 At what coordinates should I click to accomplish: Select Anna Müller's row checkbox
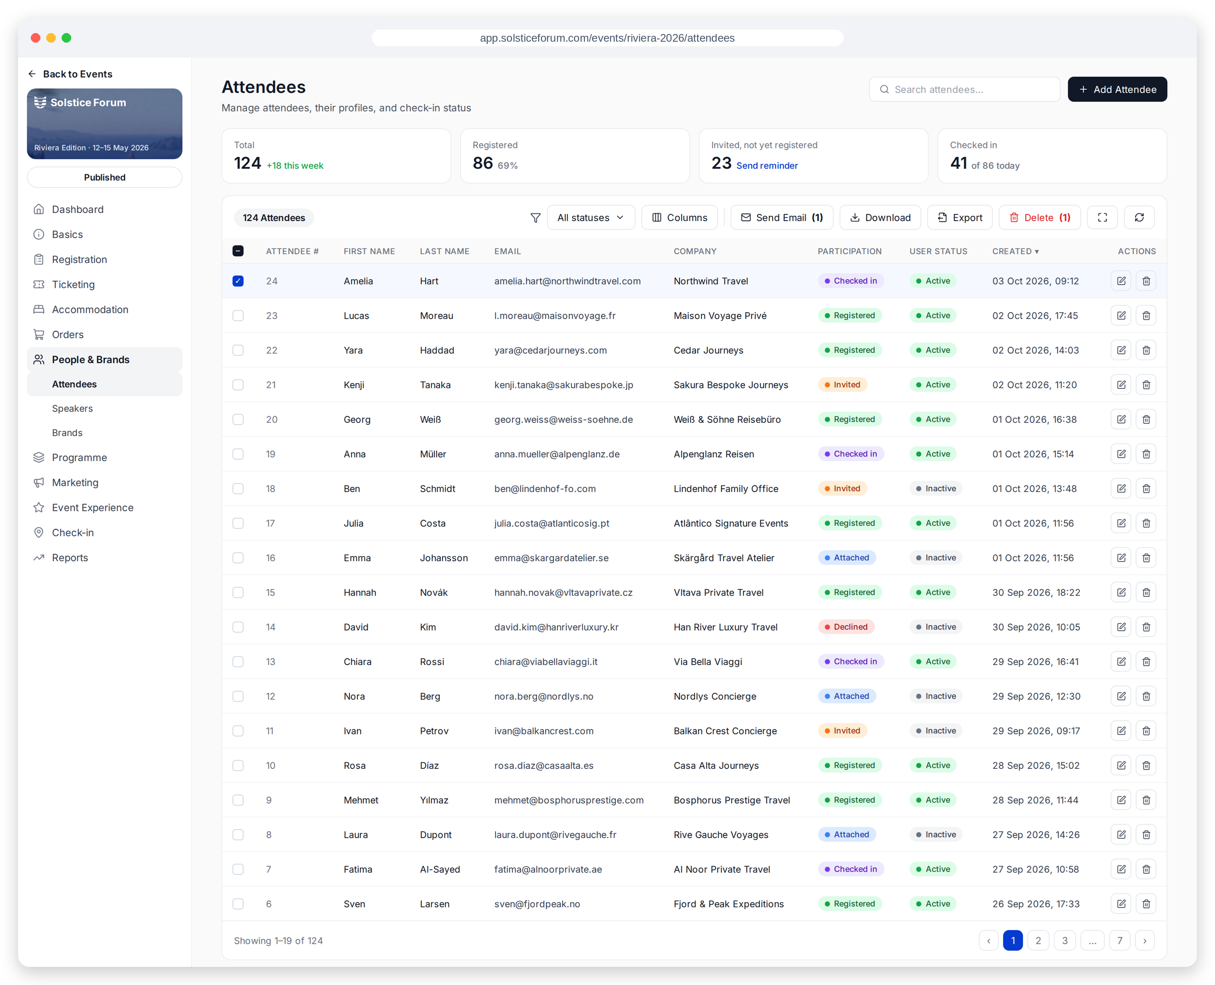238,454
